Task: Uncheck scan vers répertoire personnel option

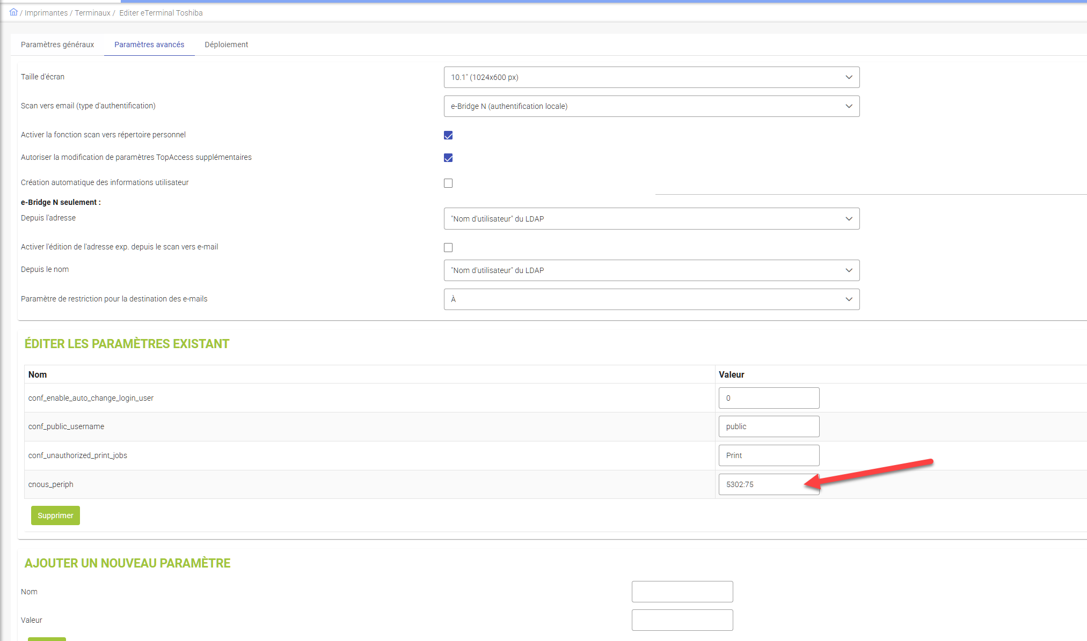Action: tap(448, 135)
